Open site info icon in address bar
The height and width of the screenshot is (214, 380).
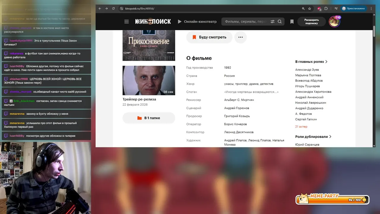point(121,9)
